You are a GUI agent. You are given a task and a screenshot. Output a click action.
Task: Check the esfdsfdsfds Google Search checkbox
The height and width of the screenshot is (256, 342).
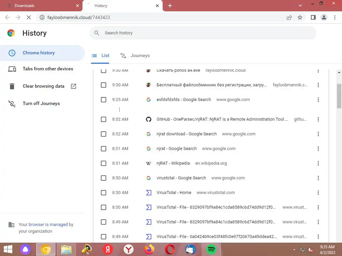tap(104, 100)
